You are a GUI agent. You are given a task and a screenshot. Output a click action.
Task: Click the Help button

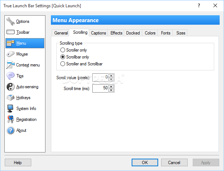(18, 162)
